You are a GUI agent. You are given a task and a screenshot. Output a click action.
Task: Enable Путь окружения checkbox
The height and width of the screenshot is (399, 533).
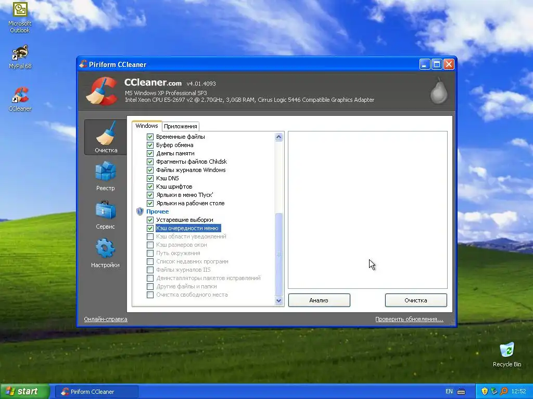pos(150,253)
